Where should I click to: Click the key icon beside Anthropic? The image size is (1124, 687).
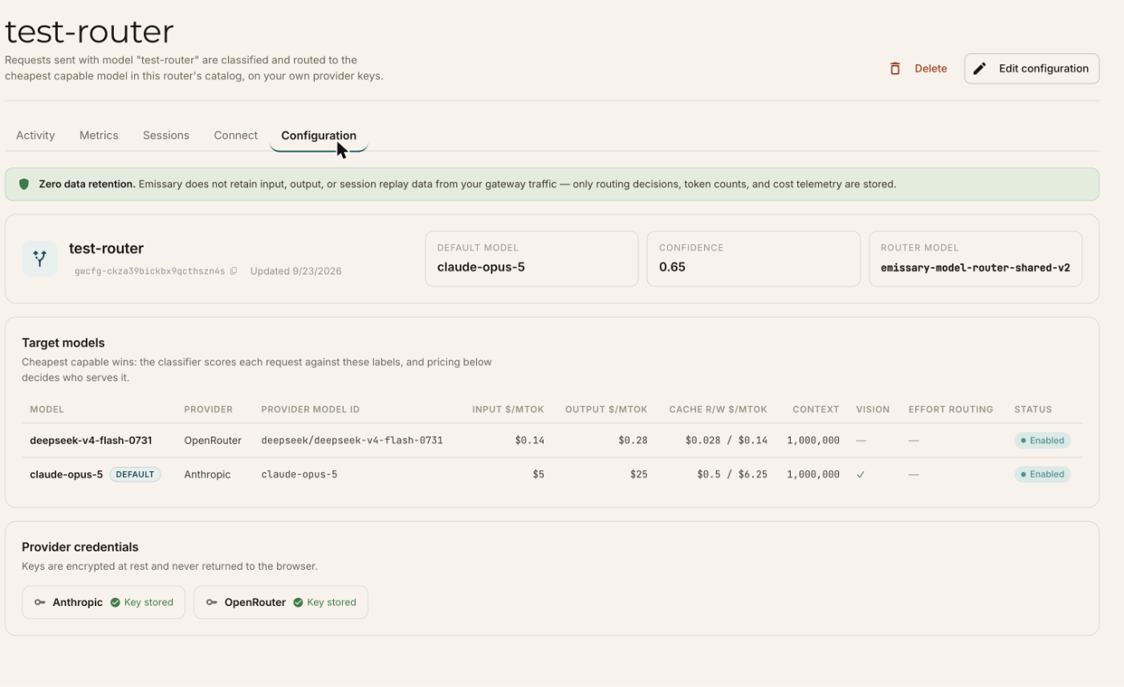point(40,602)
